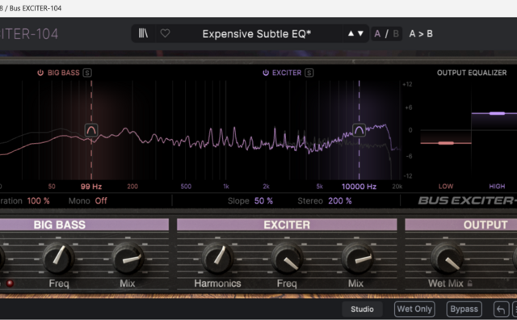
Task: Select the Big Bass frequency node handle
Action: 91,130
